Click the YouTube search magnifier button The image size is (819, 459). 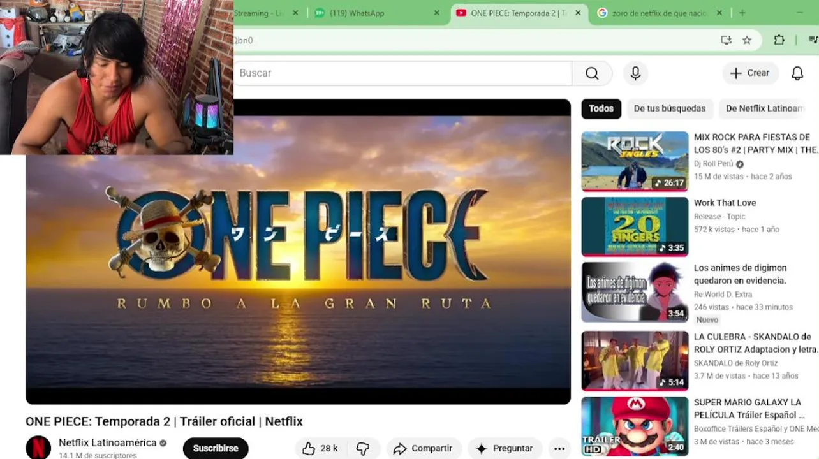click(x=592, y=73)
